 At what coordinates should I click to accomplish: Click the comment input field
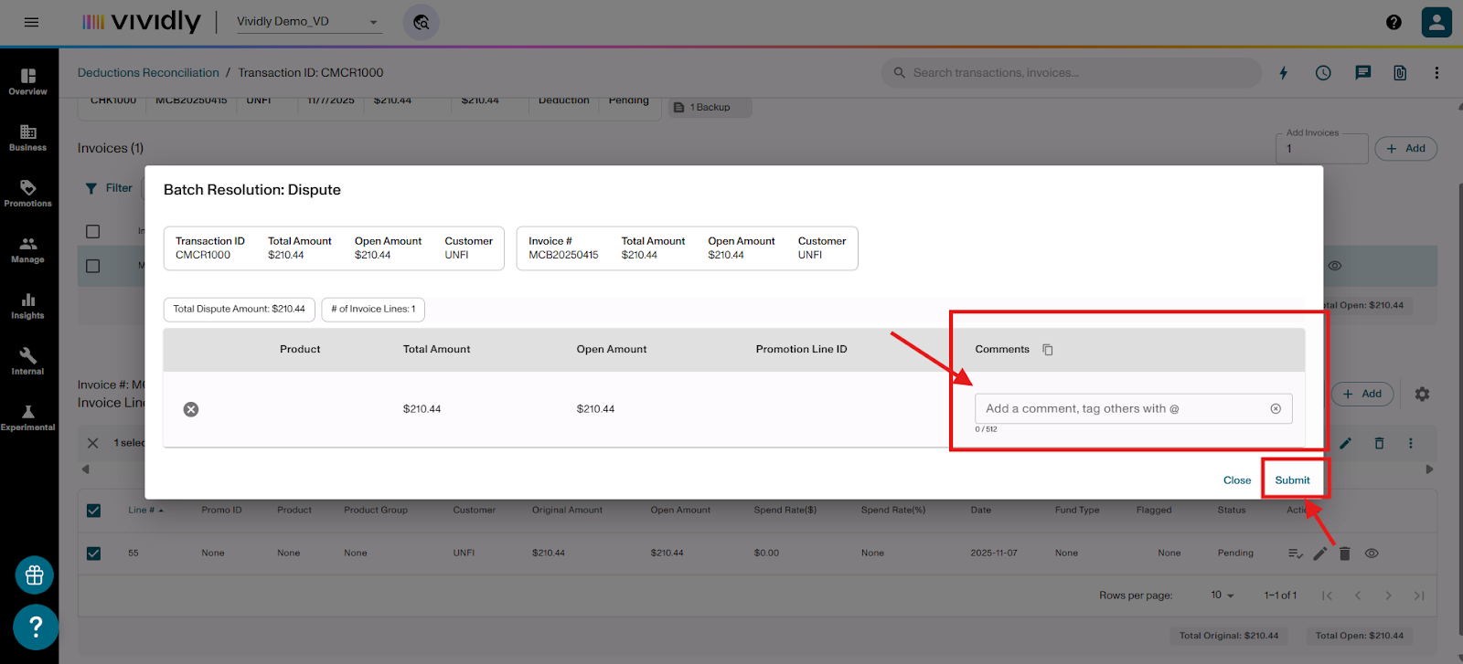click(x=1120, y=409)
